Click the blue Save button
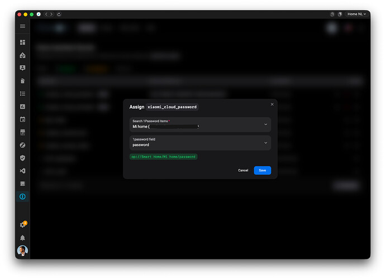Screen dimensions: 385x279 262,170
